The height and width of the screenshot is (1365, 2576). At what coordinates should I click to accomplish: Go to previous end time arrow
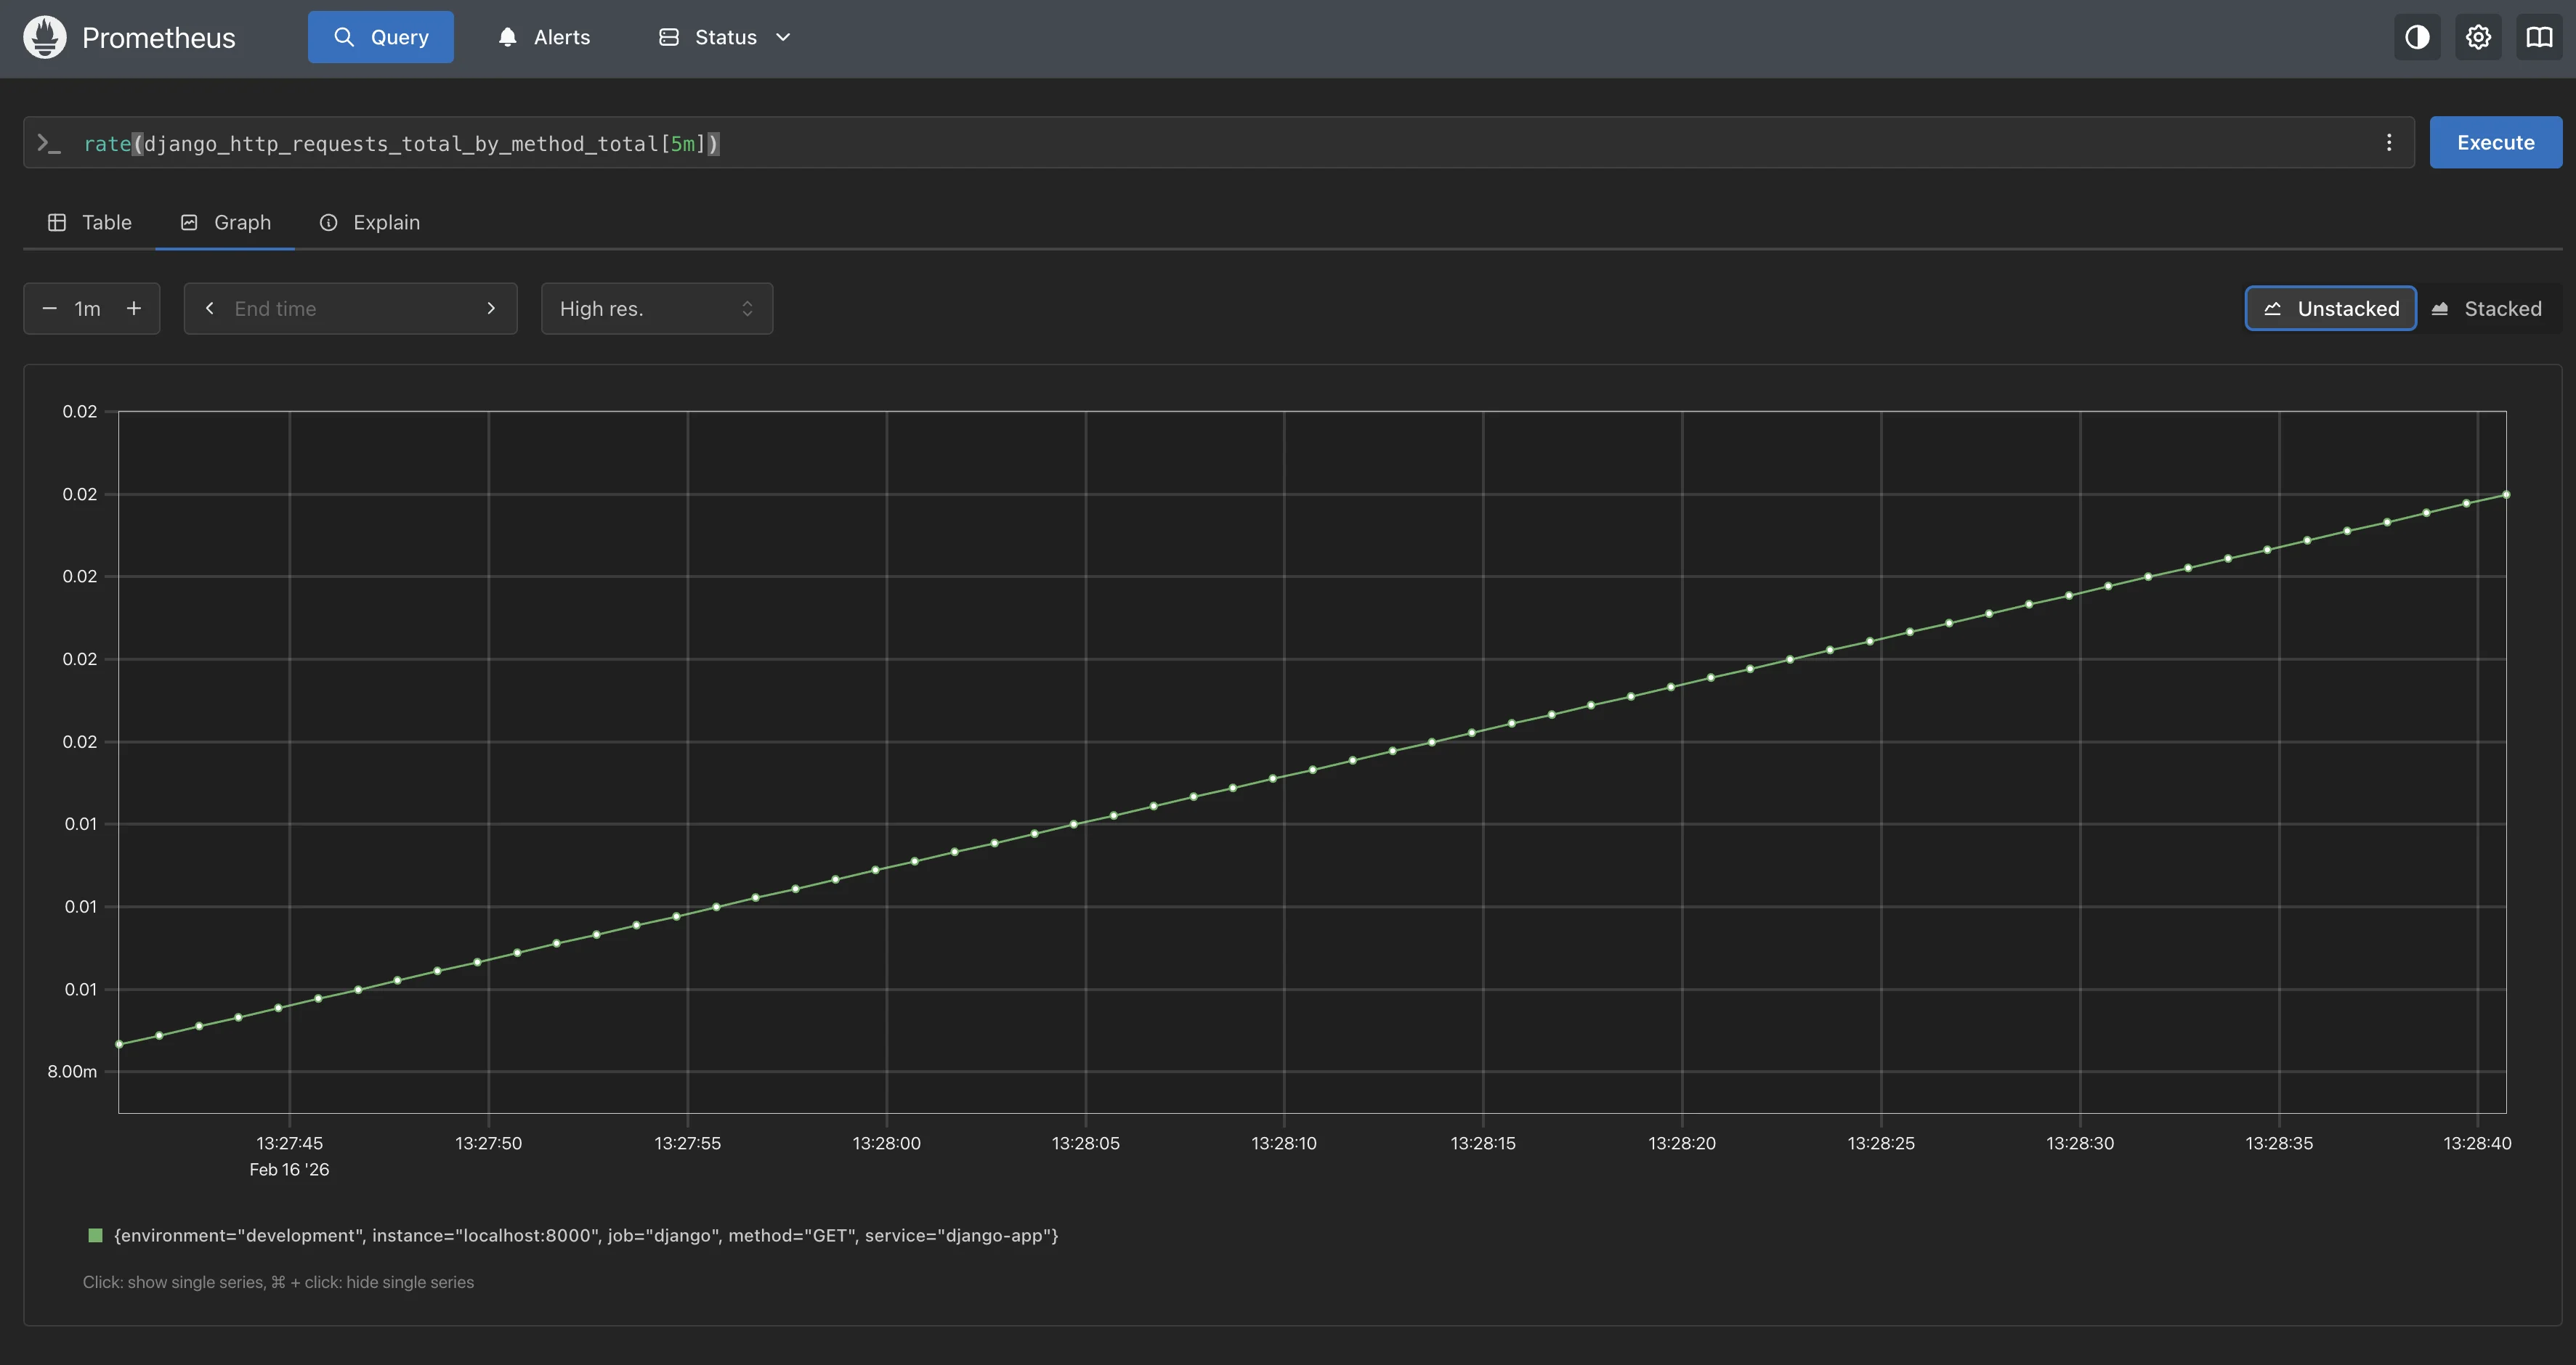210,309
